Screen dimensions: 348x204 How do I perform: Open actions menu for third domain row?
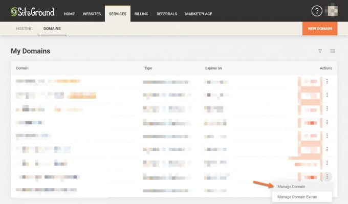tap(327, 109)
